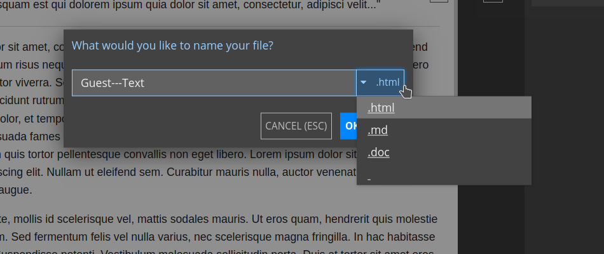The height and width of the screenshot is (254, 604).
Task: Confirm the file name with blue OK button
Action: (x=348, y=126)
